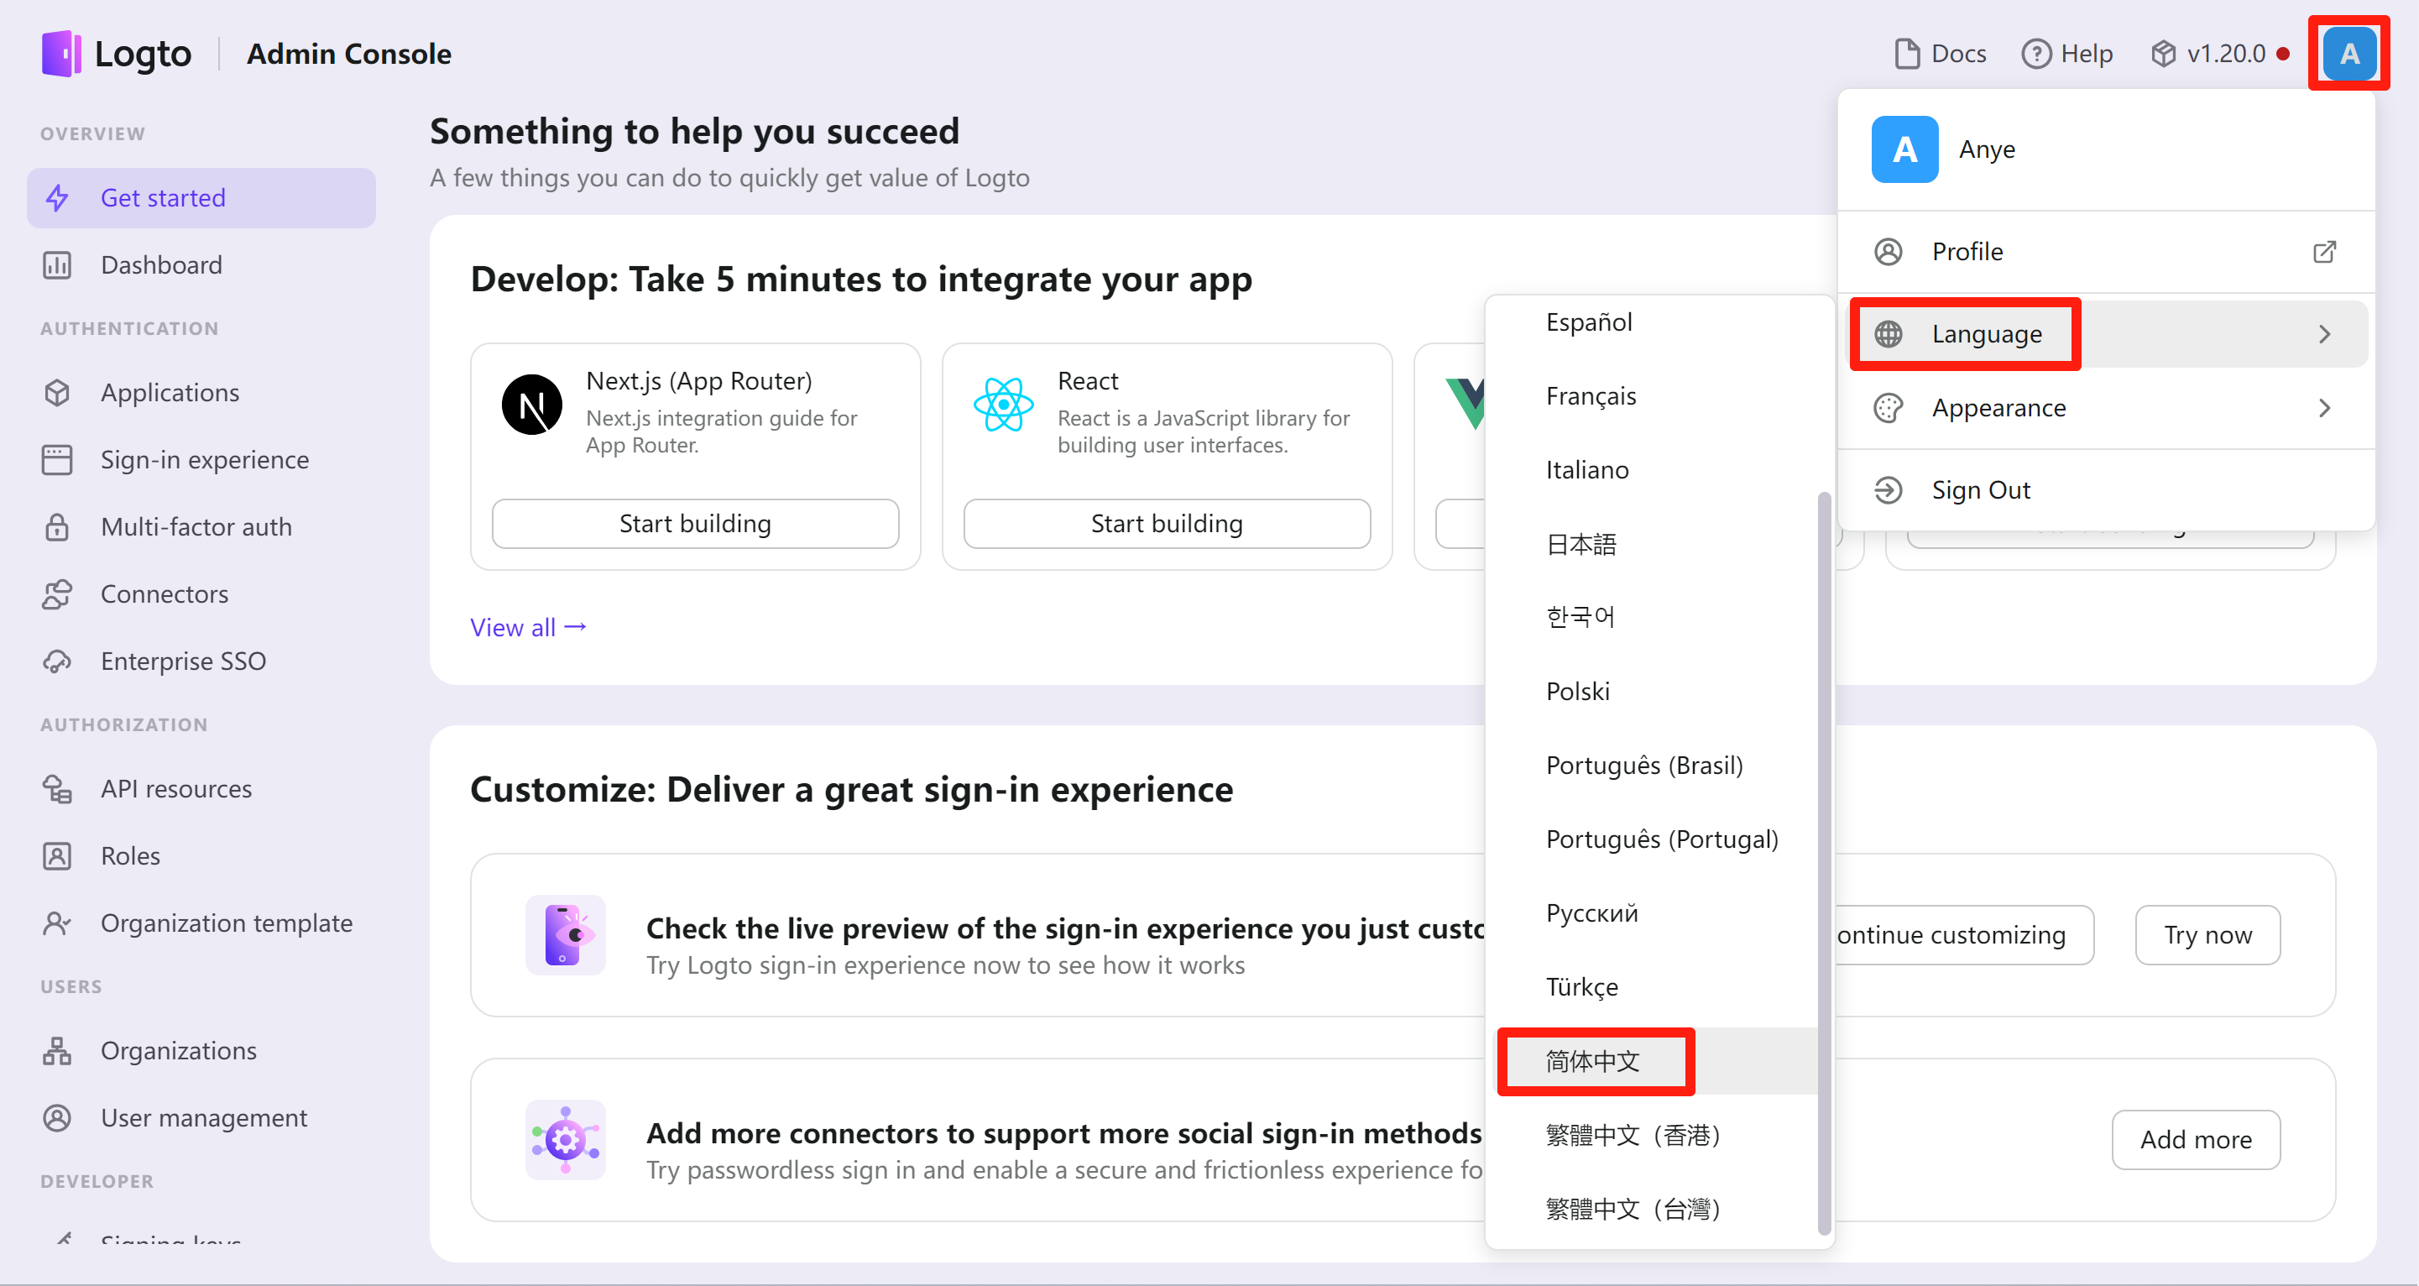Open Enterprise SSO cloud icon

click(x=57, y=661)
